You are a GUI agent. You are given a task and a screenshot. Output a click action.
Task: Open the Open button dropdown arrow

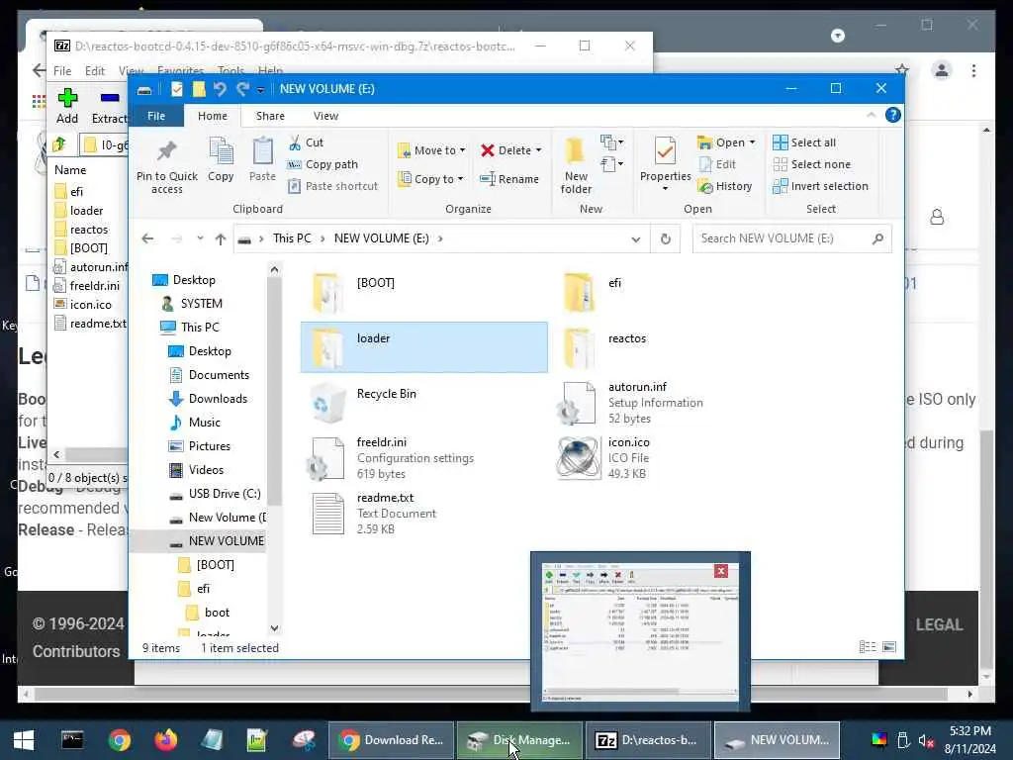(752, 142)
